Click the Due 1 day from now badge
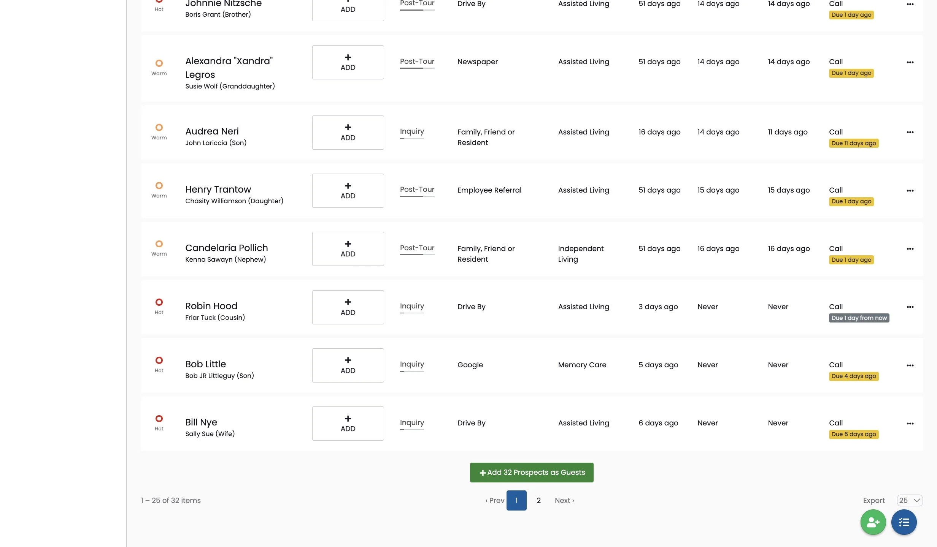The image size is (937, 547). [859, 318]
